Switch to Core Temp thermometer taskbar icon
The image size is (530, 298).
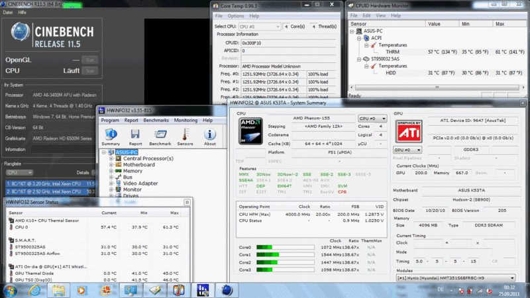coord(179,291)
